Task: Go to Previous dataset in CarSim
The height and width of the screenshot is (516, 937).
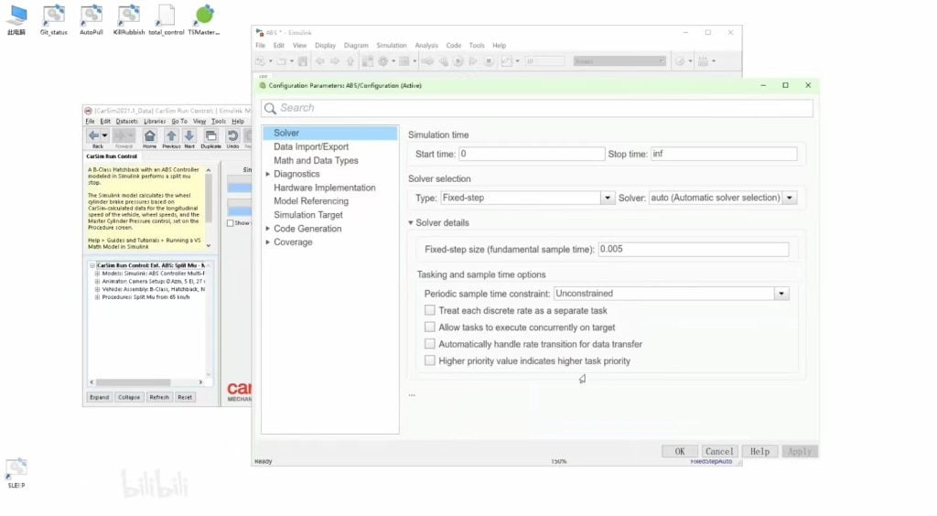Action: click(x=171, y=135)
